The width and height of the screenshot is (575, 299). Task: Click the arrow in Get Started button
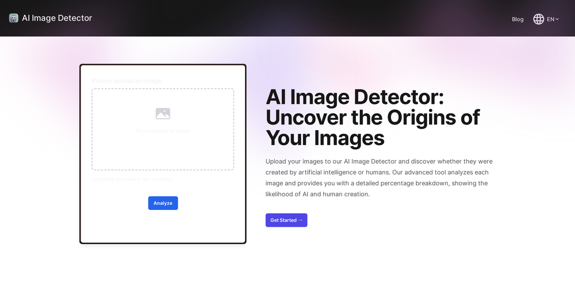pyautogui.click(x=300, y=220)
